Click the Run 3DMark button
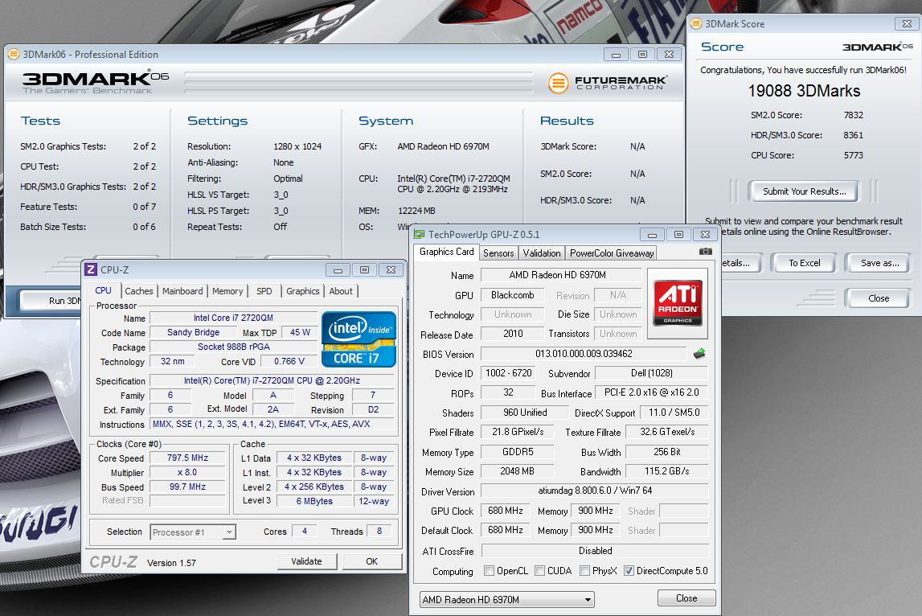 pos(51,301)
